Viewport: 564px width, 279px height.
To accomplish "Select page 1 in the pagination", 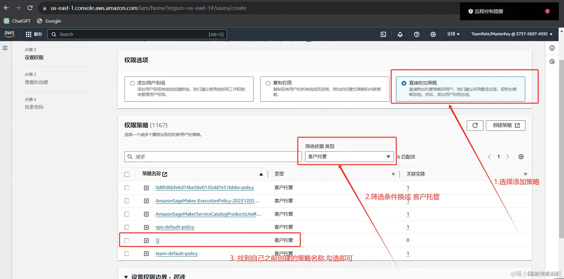I will (499, 157).
